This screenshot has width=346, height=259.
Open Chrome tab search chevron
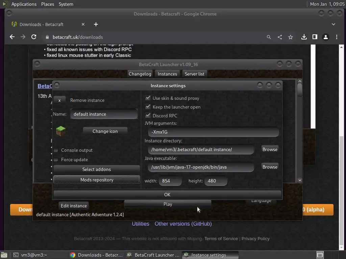click(333, 24)
